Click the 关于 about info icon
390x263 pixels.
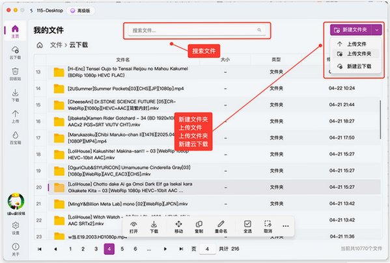15,247
